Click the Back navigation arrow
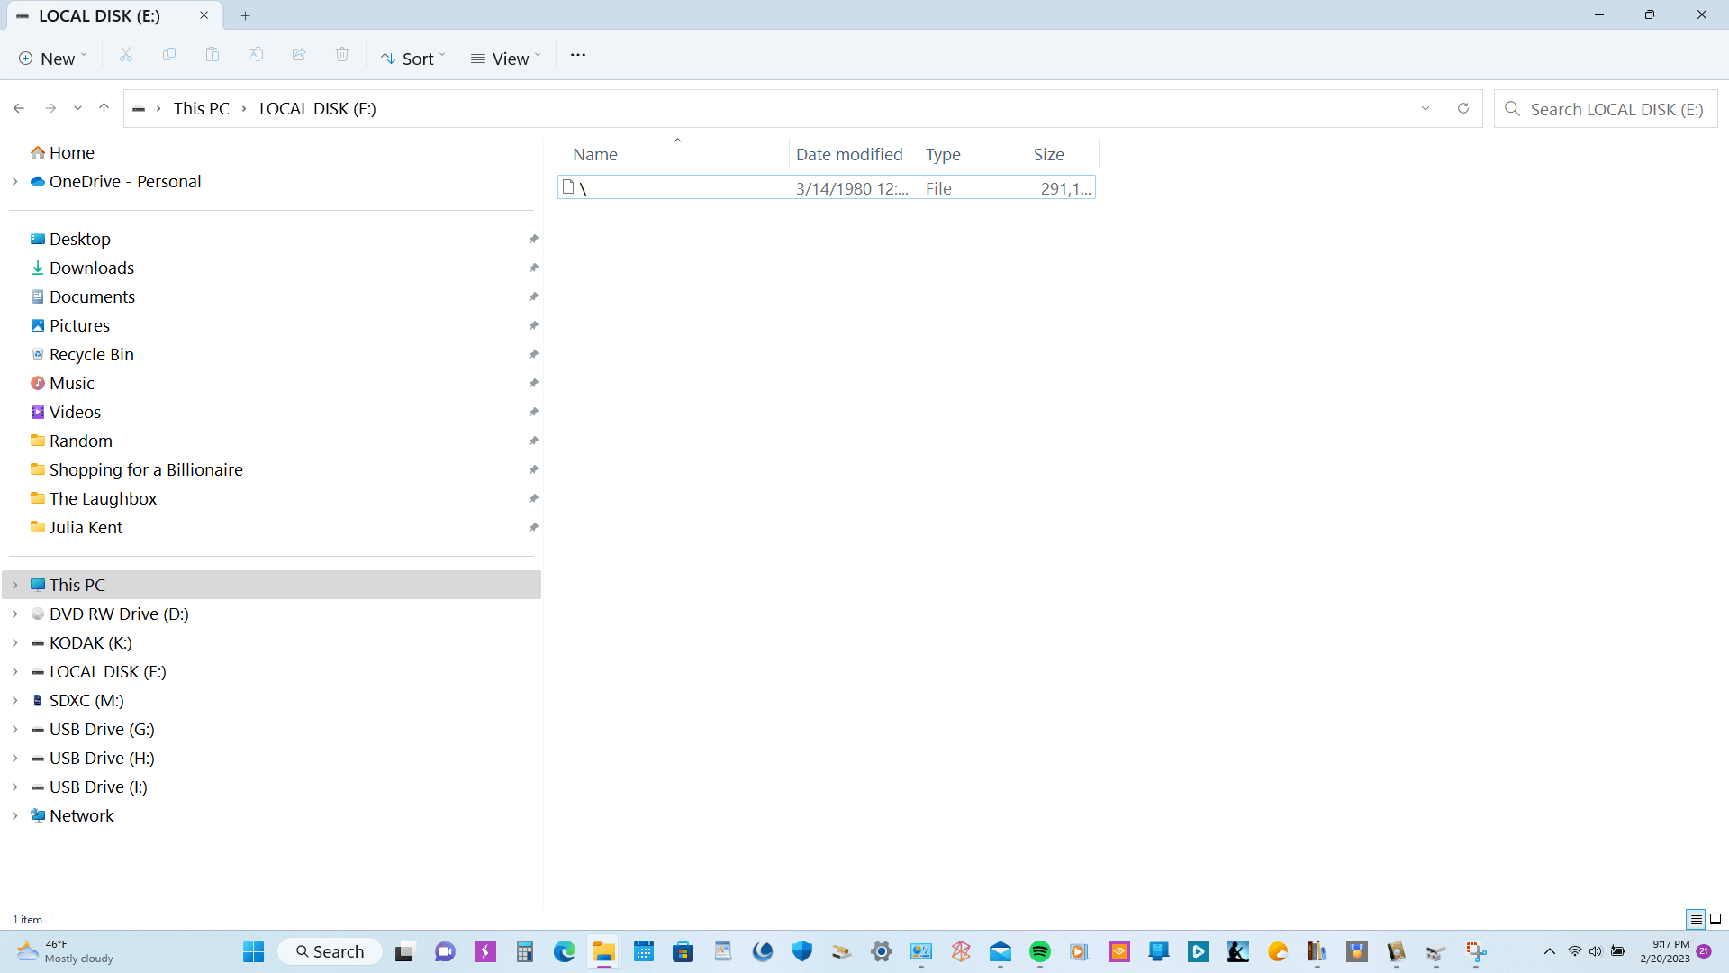Image resolution: width=1729 pixels, height=973 pixels. [x=19, y=108]
